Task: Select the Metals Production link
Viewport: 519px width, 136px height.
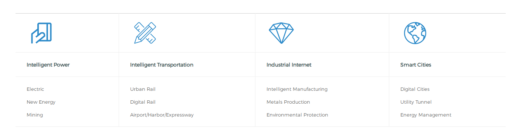Action: pyautogui.click(x=288, y=102)
